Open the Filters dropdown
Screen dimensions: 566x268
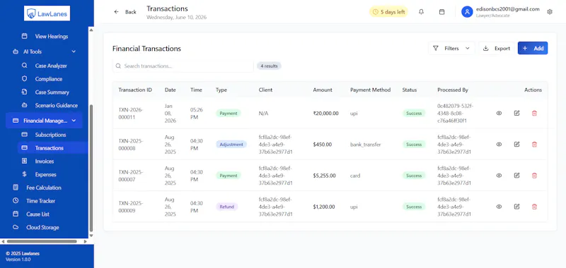click(x=451, y=48)
